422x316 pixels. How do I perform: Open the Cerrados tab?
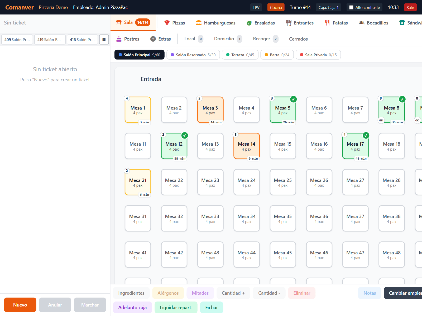pyautogui.click(x=298, y=39)
